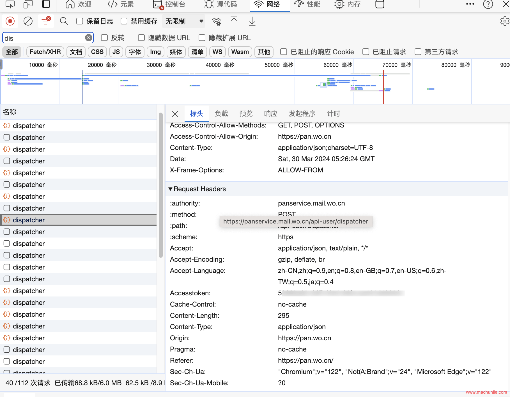Click the export HAR download arrow
The image size is (510, 397).
tap(252, 21)
